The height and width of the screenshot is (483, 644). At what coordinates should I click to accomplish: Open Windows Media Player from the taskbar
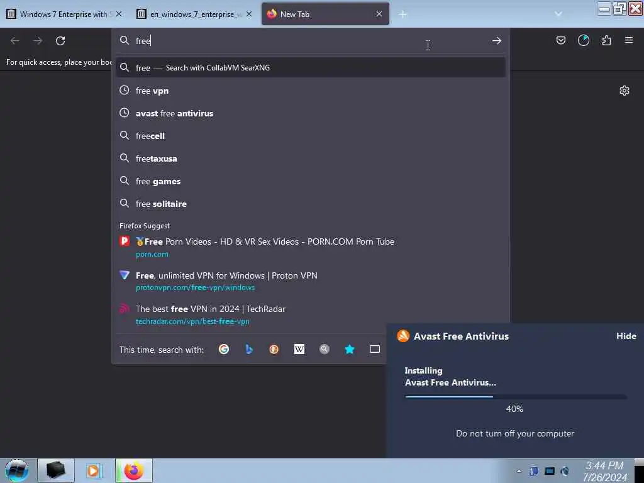coord(93,470)
